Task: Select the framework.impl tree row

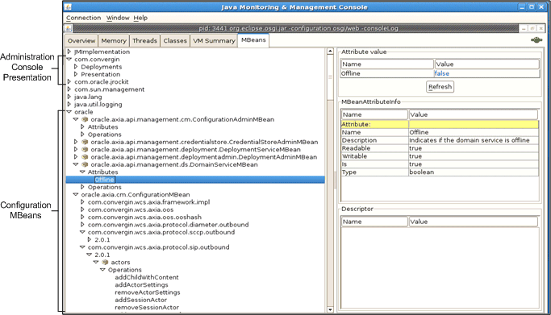Action: 148,202
